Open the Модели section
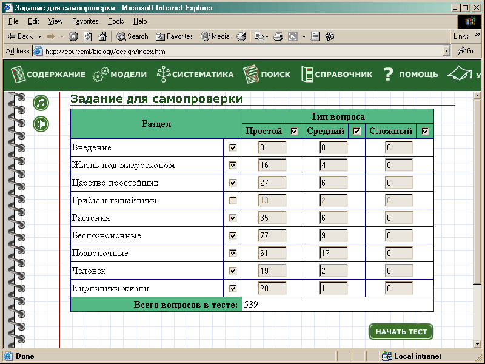 click(120, 75)
